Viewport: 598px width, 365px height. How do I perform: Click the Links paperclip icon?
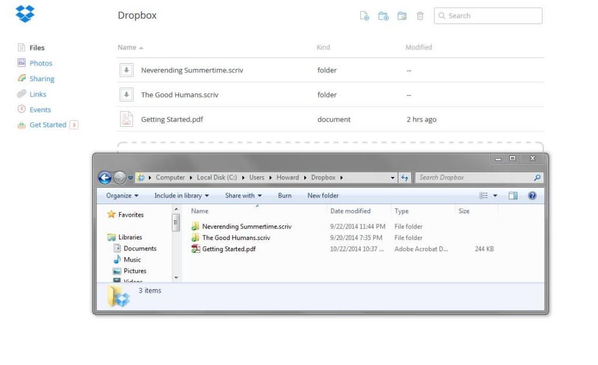pyautogui.click(x=22, y=93)
